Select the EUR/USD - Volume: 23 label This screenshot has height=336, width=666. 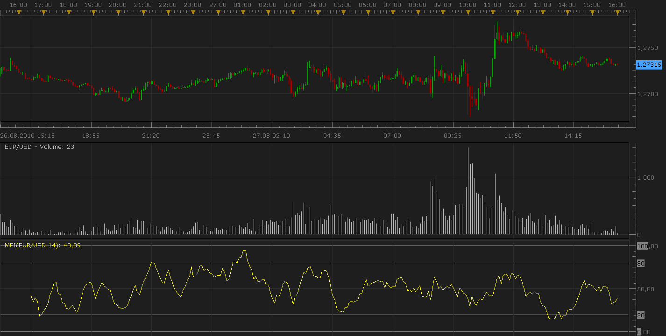click(40, 147)
